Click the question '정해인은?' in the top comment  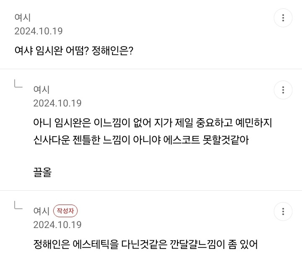[x=115, y=52]
